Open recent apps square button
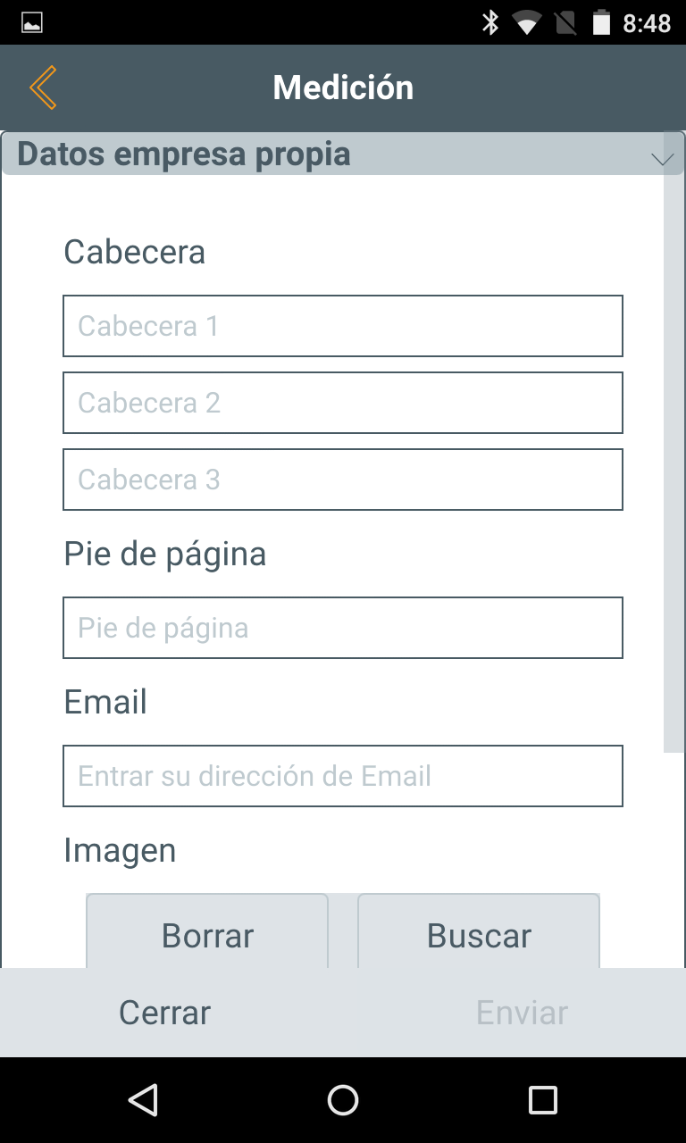The width and height of the screenshot is (686, 1143). [x=542, y=1100]
